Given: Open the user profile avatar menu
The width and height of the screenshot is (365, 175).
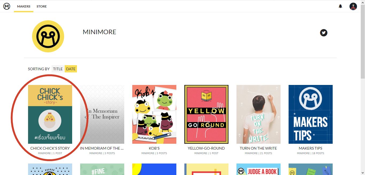Looking at the screenshot, I should click(x=353, y=6).
